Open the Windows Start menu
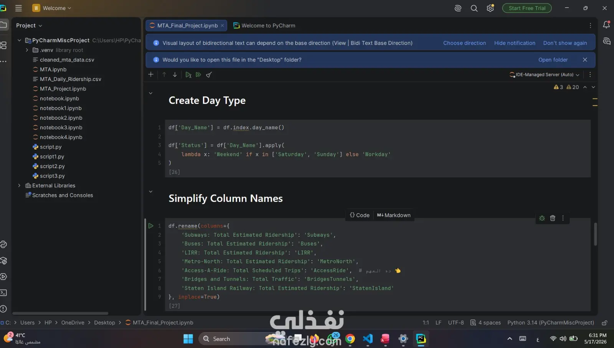 coord(188,339)
